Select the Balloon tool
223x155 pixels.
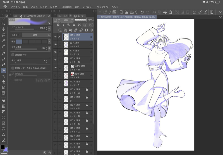pos(4,129)
